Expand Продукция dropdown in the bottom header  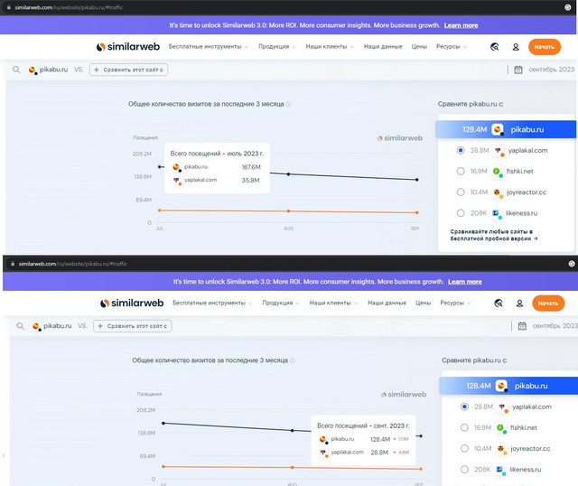click(281, 303)
